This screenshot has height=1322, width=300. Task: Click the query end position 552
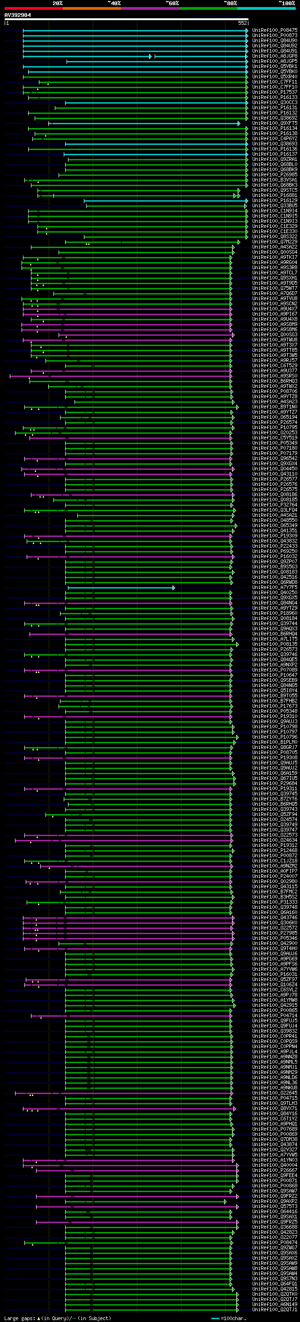click(242, 23)
